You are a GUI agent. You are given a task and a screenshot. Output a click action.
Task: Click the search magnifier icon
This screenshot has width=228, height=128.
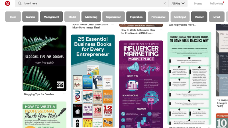click(20, 3)
